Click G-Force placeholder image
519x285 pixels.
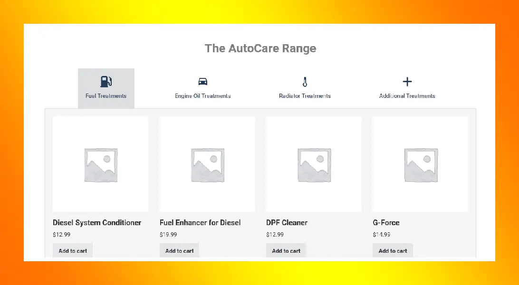point(420,164)
